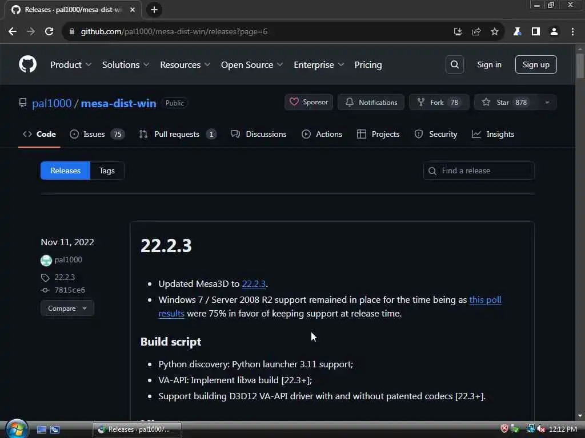Open commit 7815ce6
585x438 pixels.
70,290
